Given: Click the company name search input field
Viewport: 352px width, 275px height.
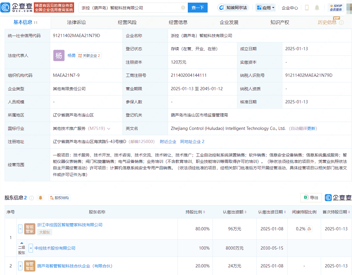Looking at the screenshot, I should tap(131, 8).
